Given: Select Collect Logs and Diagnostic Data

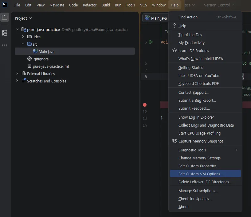Looking at the screenshot, I should 206,125.
